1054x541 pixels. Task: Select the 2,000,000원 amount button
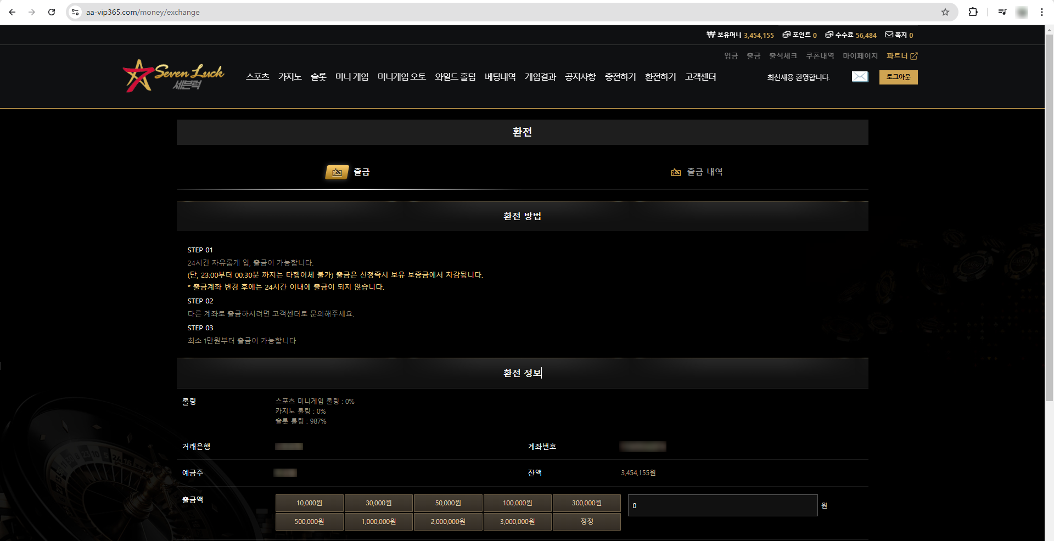(x=448, y=522)
